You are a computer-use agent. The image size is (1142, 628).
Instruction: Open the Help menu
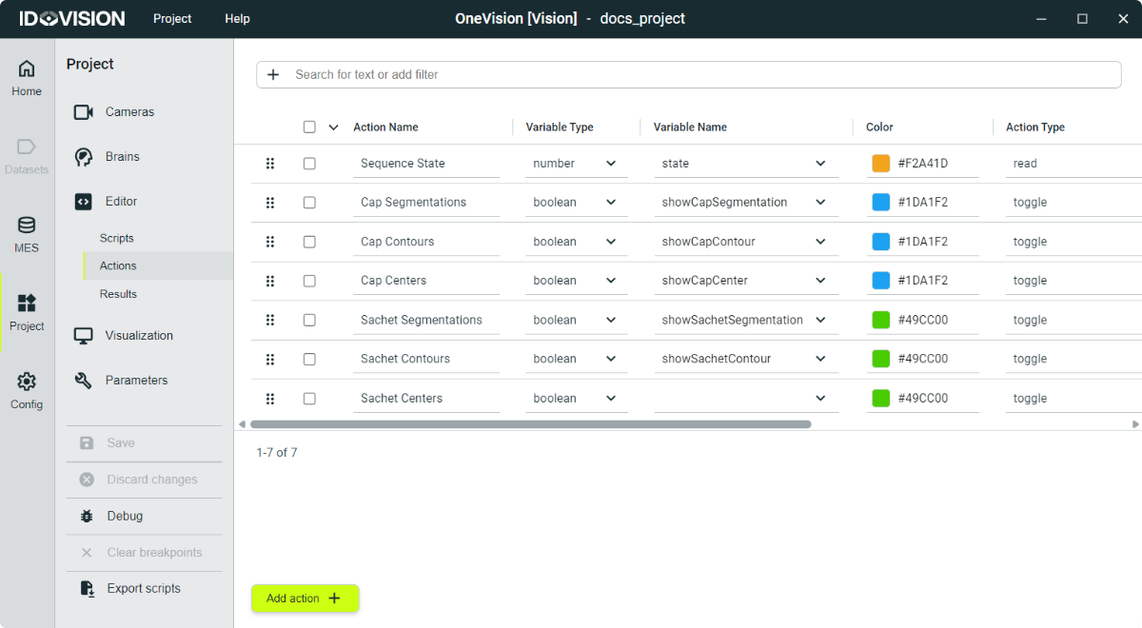237,19
